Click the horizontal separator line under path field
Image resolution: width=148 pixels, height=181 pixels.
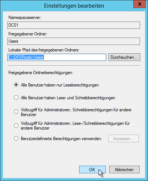tap(74, 65)
